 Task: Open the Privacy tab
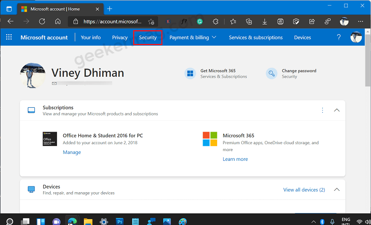(x=120, y=37)
